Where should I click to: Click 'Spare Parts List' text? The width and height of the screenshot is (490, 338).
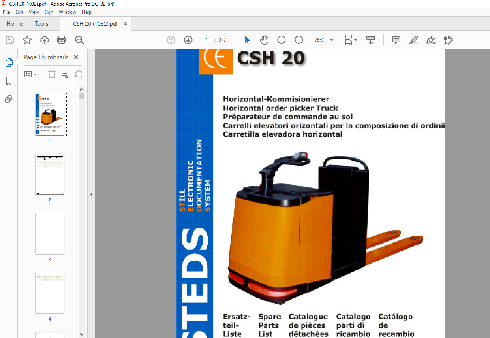(270, 325)
